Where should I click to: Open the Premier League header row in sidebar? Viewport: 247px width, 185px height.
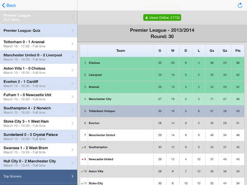(39, 17)
